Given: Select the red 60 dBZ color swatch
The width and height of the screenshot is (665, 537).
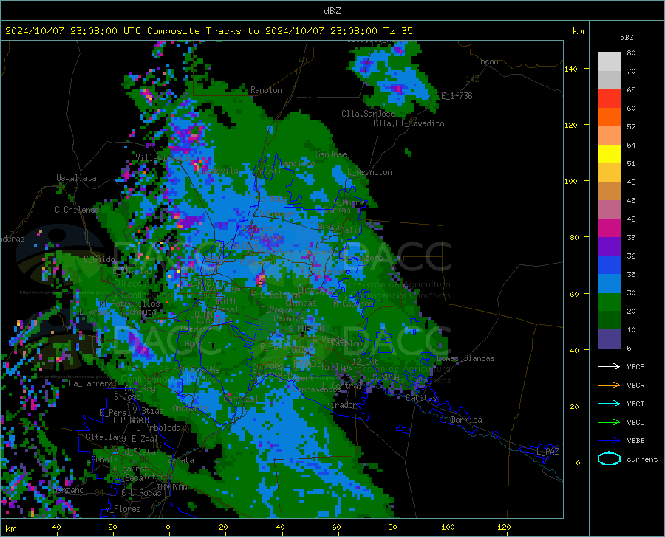Looking at the screenshot, I should [x=609, y=99].
